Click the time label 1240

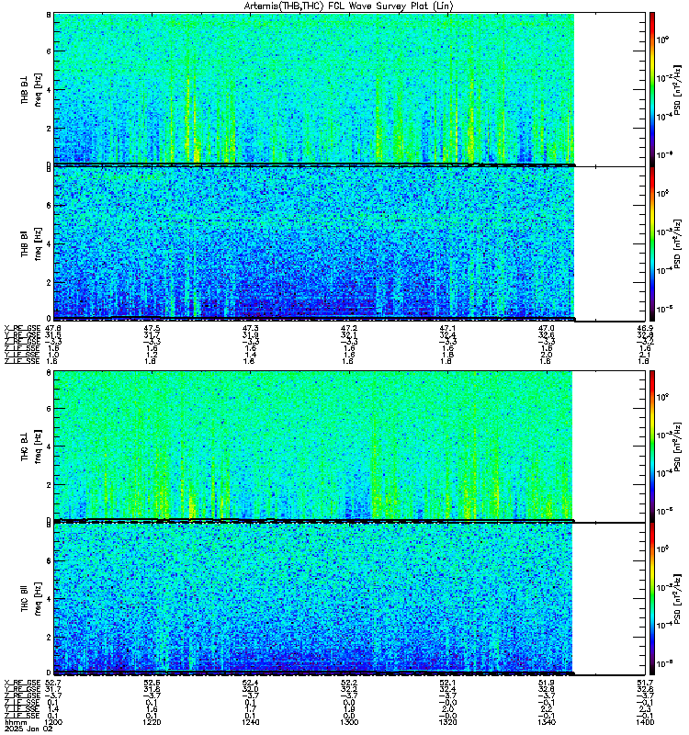tap(250, 722)
